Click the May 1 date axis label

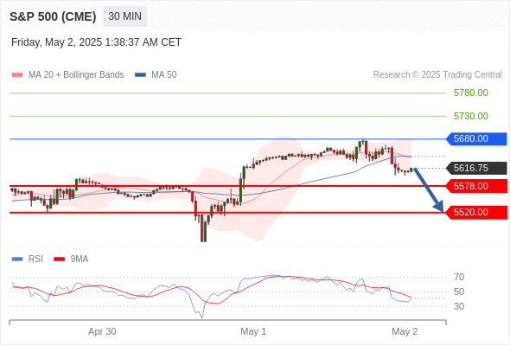point(253,331)
